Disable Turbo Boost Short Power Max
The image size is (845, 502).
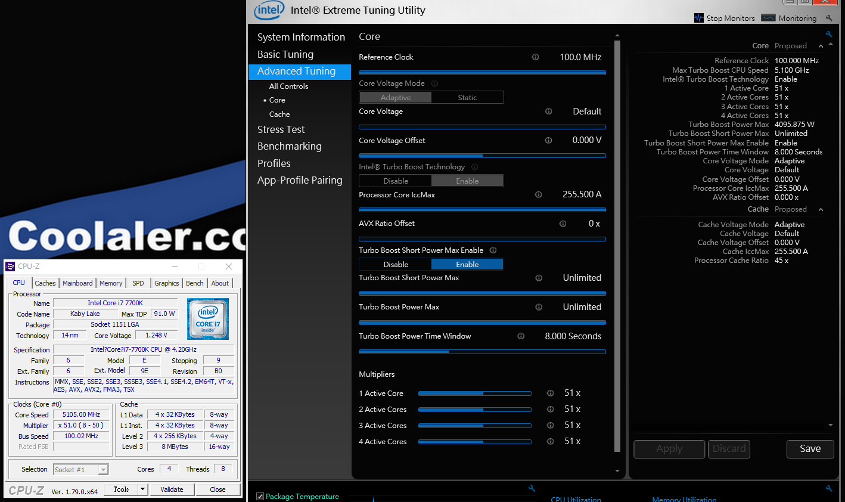396,265
